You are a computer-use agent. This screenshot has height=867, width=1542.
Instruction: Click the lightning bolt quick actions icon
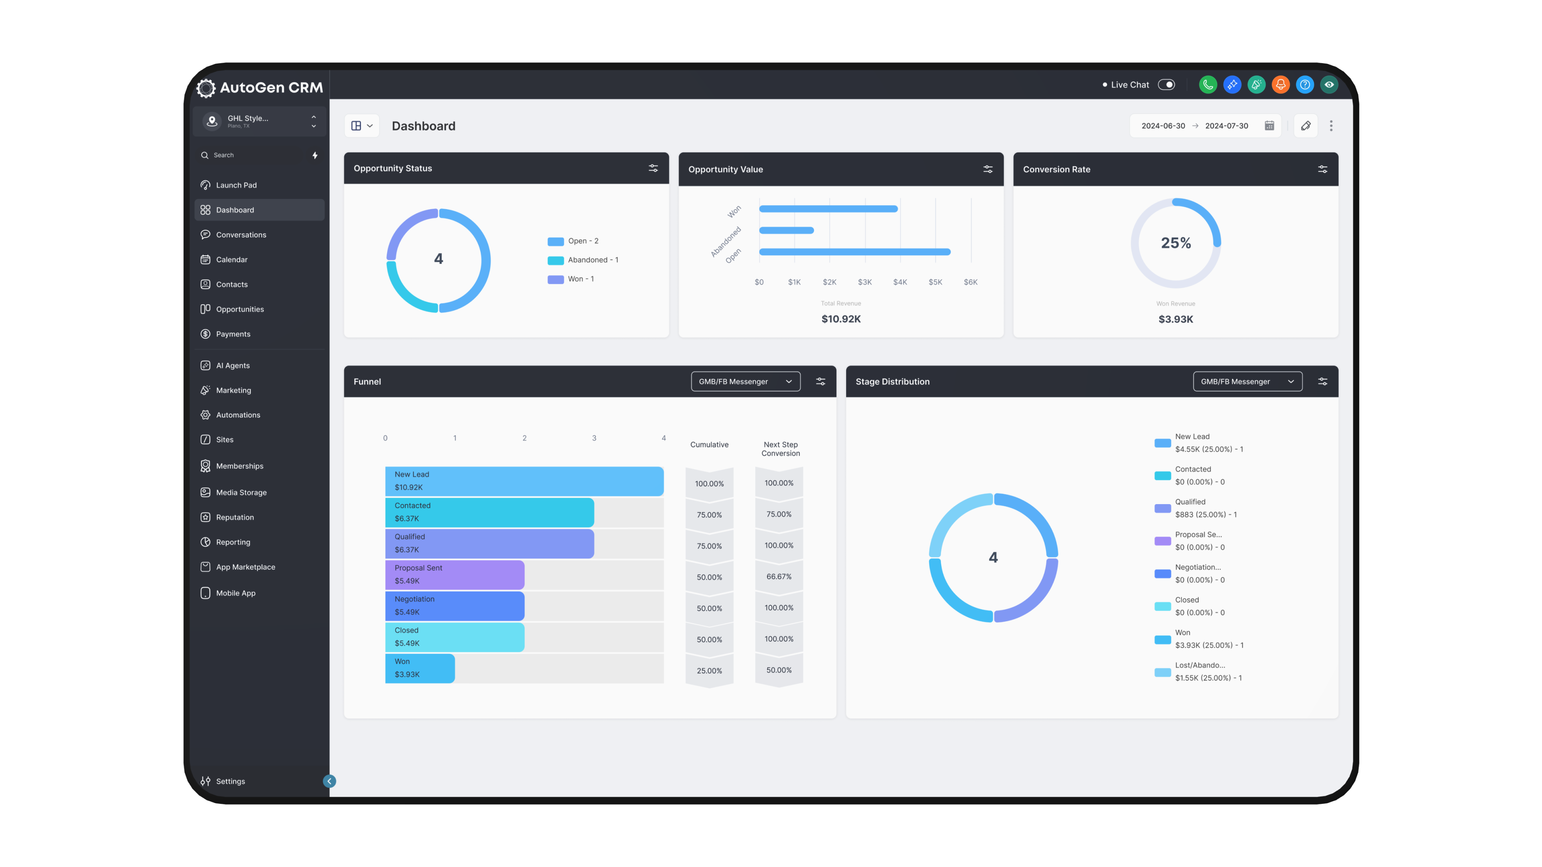coord(315,155)
